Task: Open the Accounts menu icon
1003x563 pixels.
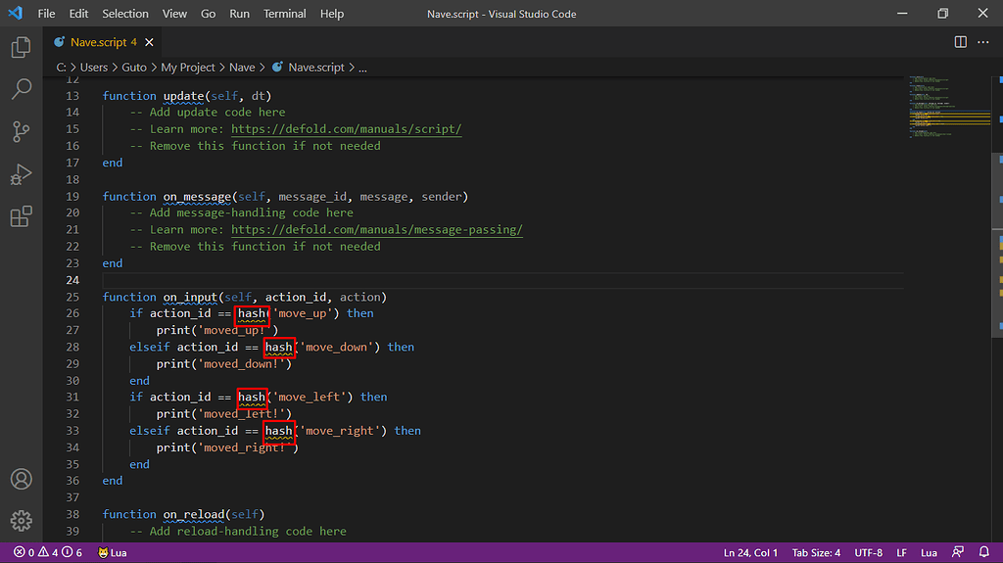Action: 21,480
